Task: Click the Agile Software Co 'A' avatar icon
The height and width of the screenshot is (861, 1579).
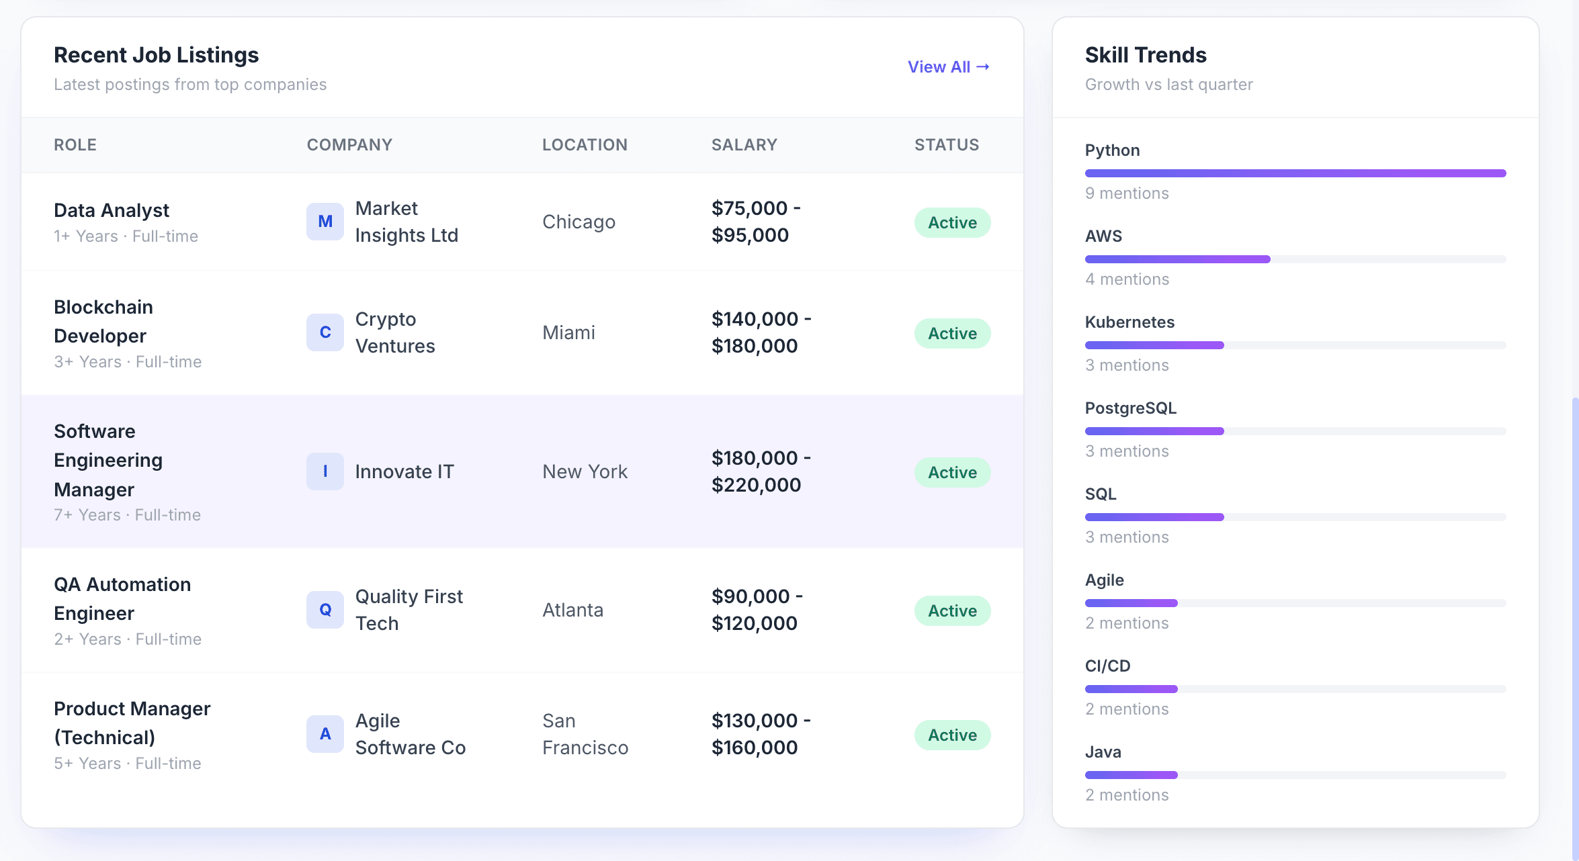Action: tap(325, 734)
